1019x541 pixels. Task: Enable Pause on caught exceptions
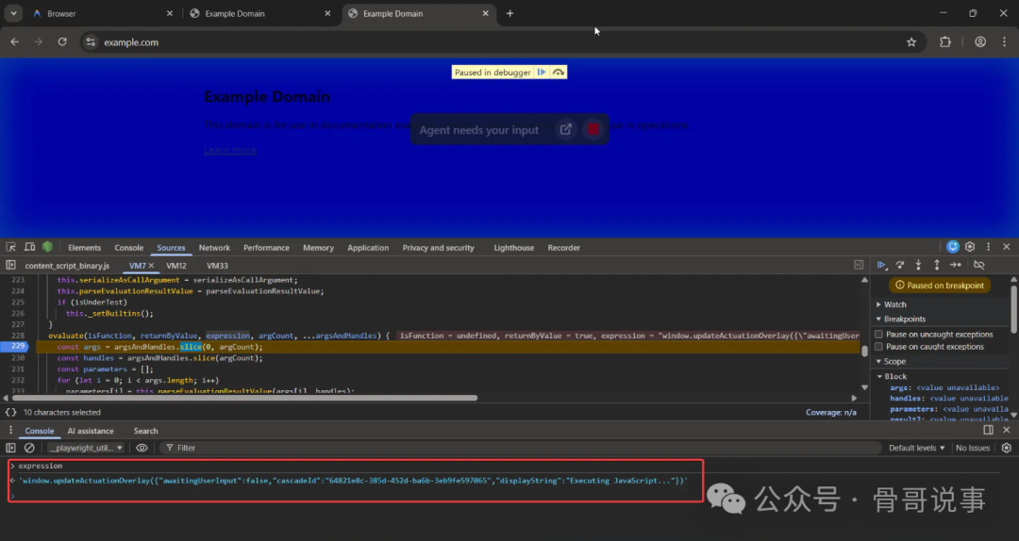coord(879,347)
